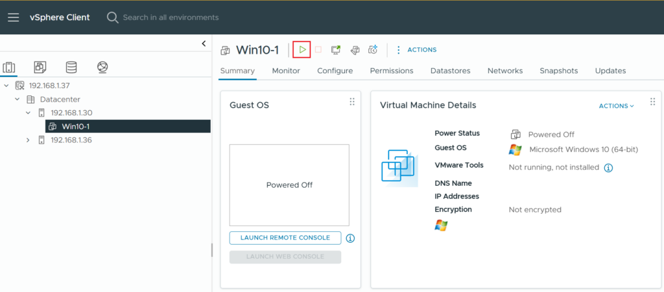Click the Win10-1 VM icon in header
This screenshot has height=292, width=664.
coord(225,51)
